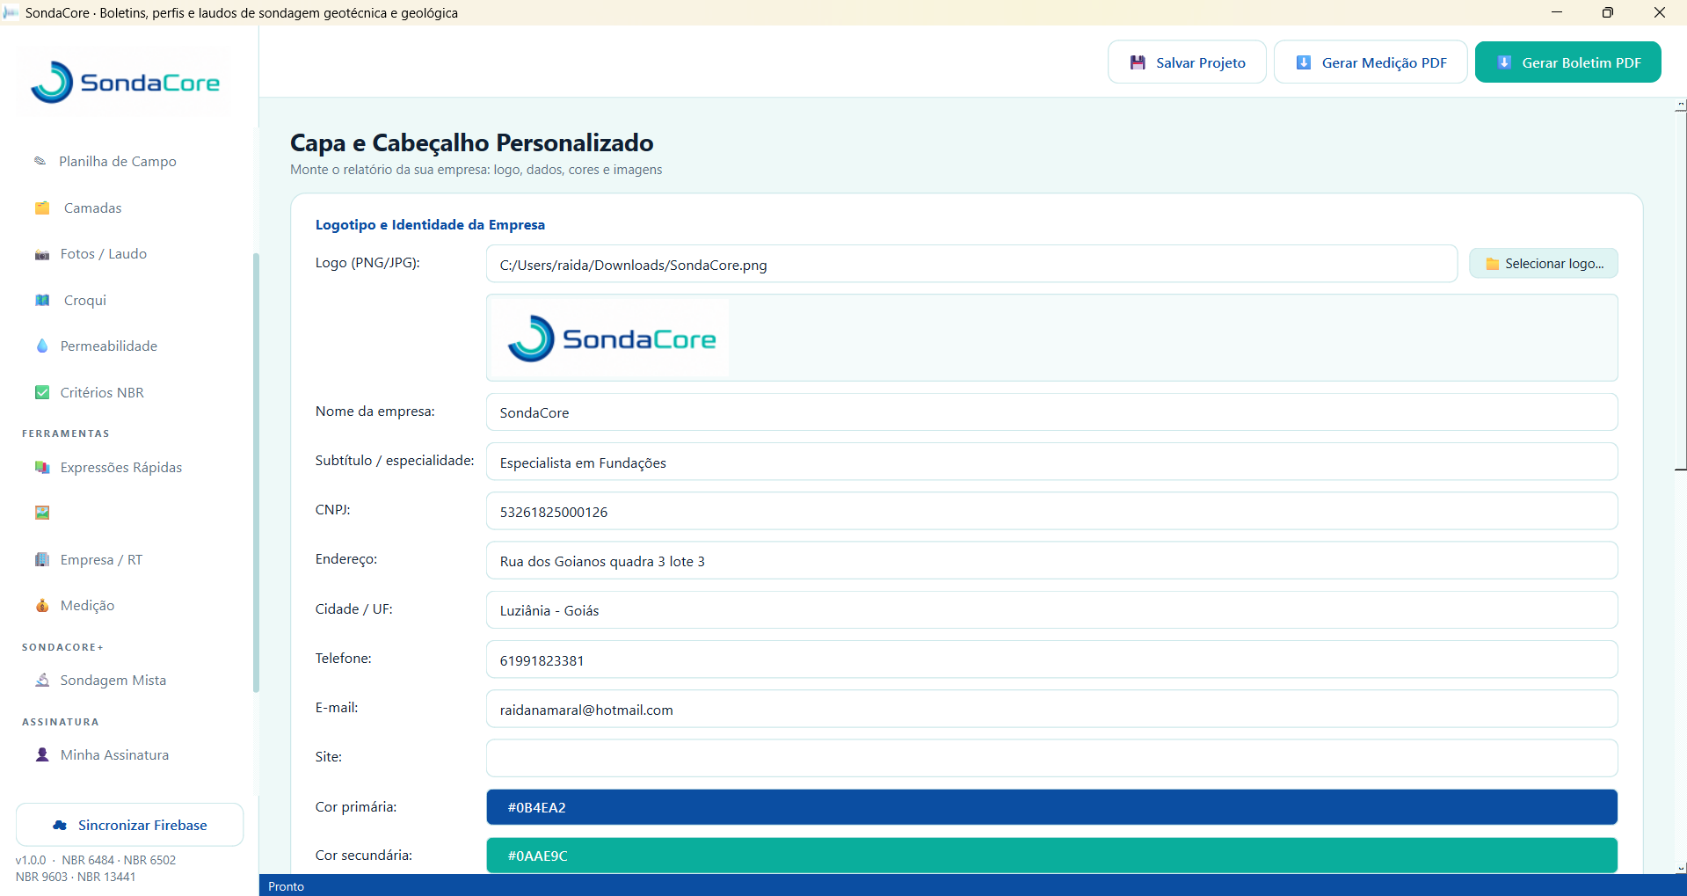Image resolution: width=1687 pixels, height=896 pixels.
Task: Focus the empty Site input field
Action: (x=1051, y=758)
